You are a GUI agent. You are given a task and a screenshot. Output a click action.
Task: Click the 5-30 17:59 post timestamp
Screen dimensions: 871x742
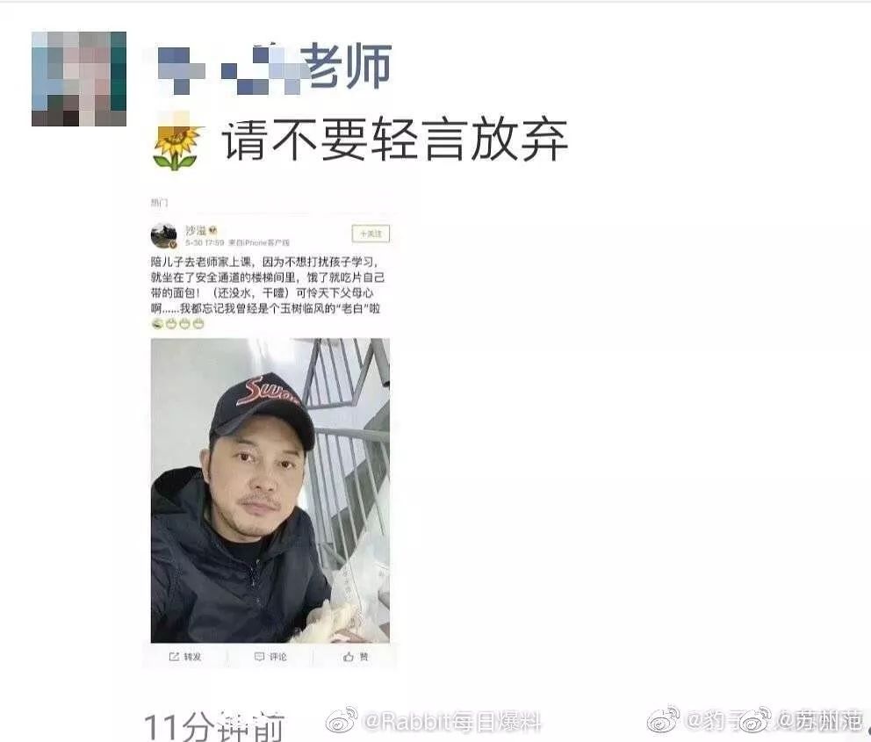[205, 243]
